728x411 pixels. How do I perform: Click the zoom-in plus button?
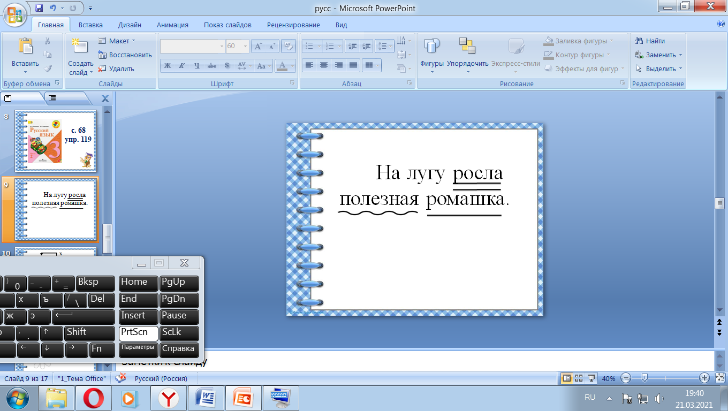point(704,378)
